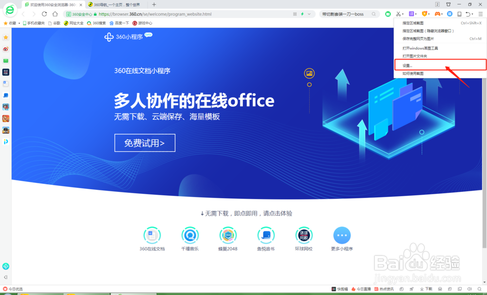
Task: Select 打开windows画图工具 menu entry
Action: pyautogui.click(x=440, y=48)
